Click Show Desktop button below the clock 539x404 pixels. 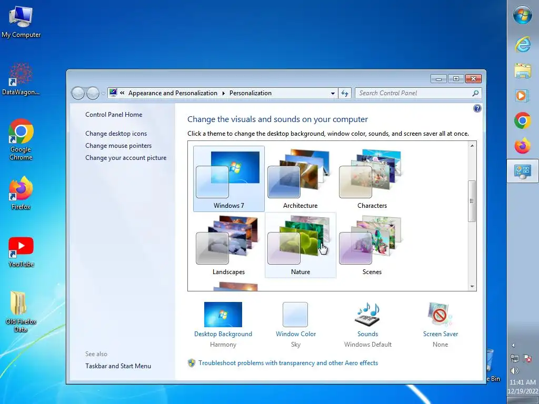point(523,400)
